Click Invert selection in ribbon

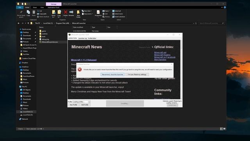pos(119,17)
